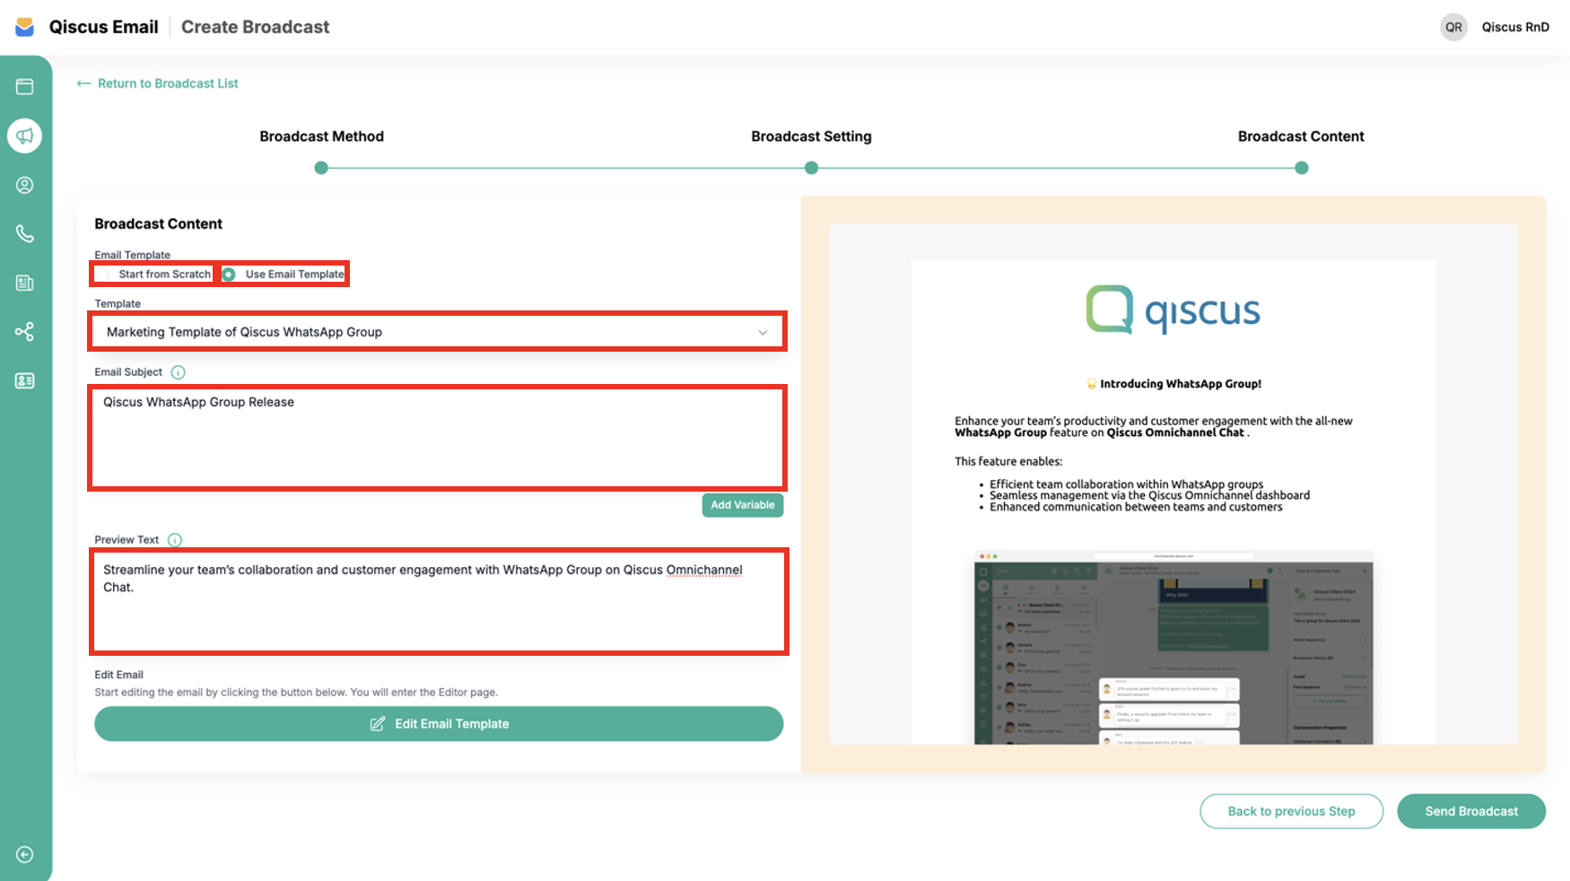
Task: Click the QR user avatar
Action: click(x=1453, y=27)
